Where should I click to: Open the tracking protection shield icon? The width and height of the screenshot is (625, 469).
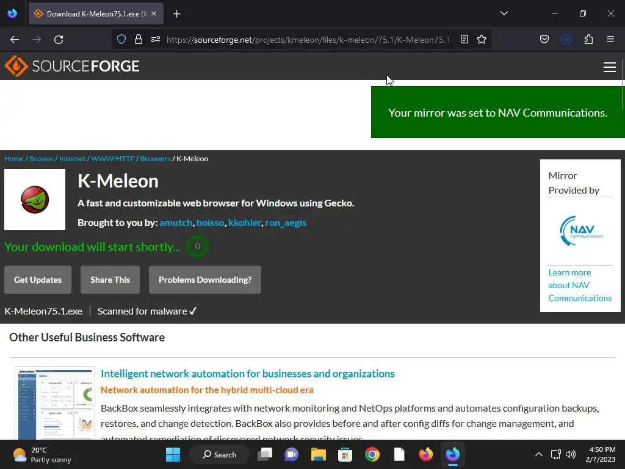(121, 39)
